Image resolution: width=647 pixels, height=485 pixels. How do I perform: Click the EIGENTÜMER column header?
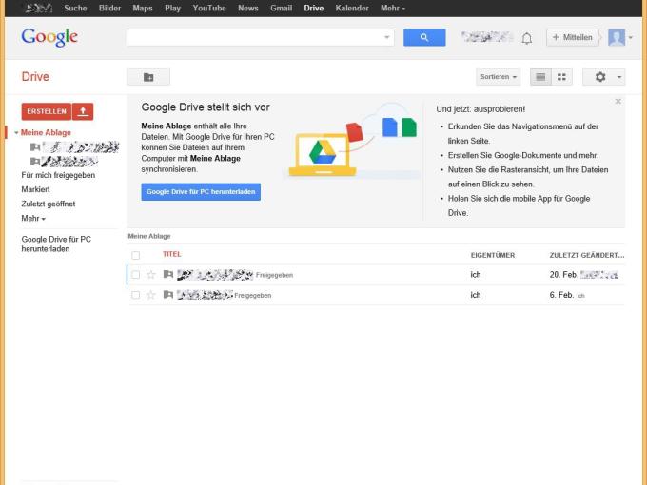(493, 255)
